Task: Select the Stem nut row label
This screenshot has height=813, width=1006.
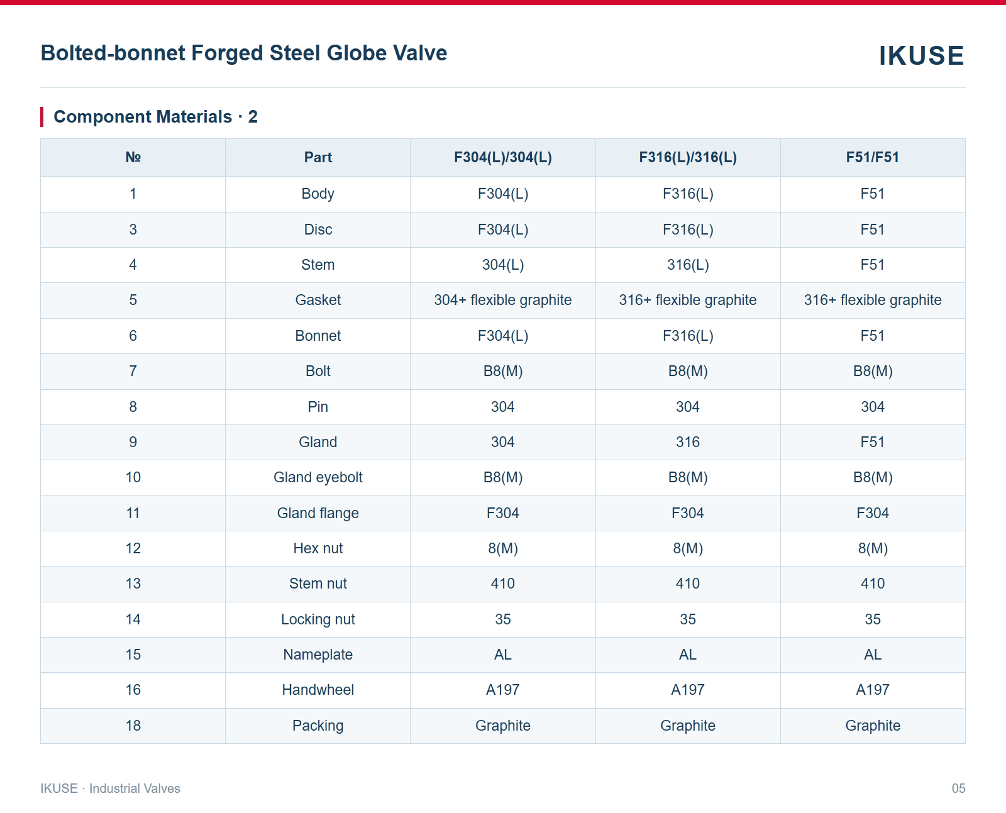Action: 318,584
